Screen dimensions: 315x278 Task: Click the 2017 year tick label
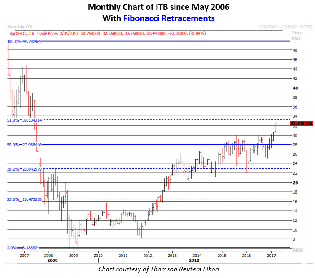pos(271,256)
